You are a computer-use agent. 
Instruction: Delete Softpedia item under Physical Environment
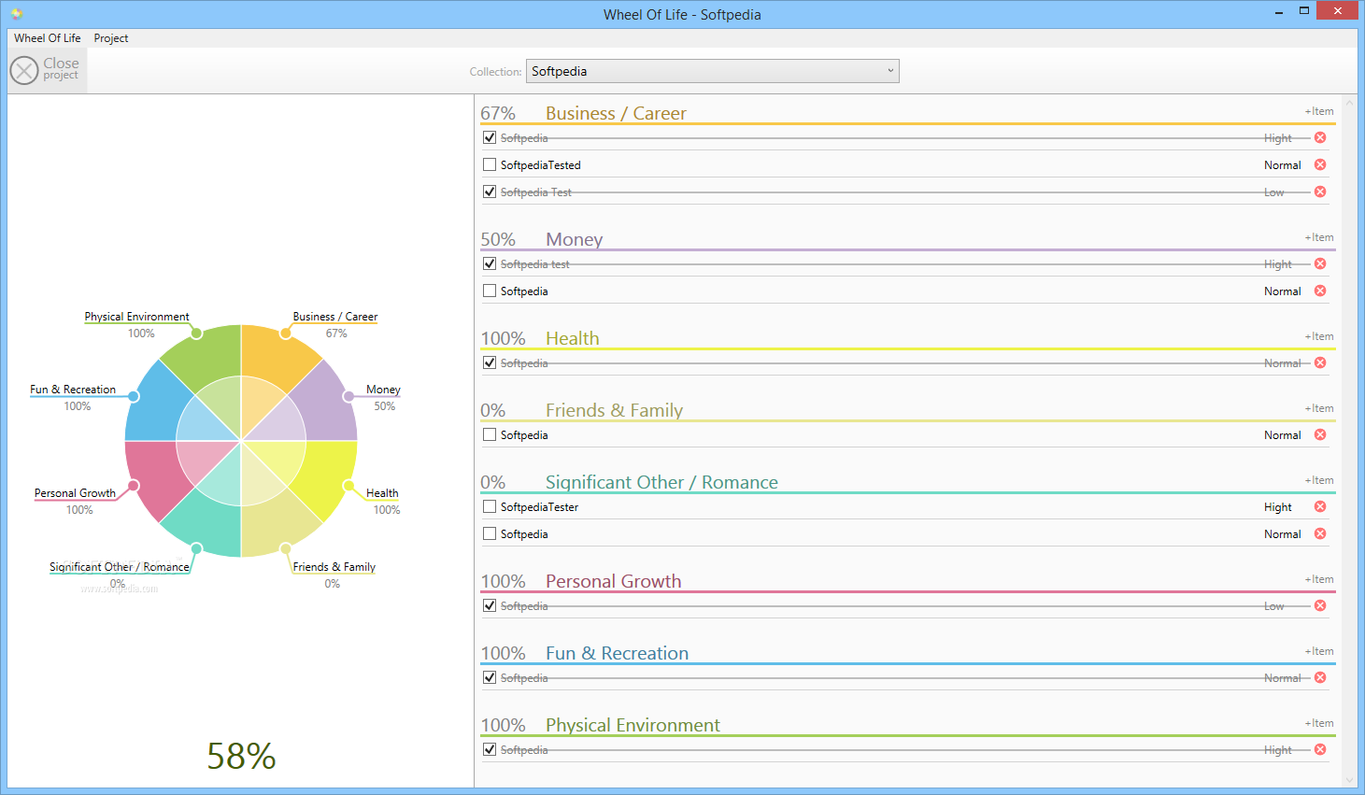[1320, 749]
